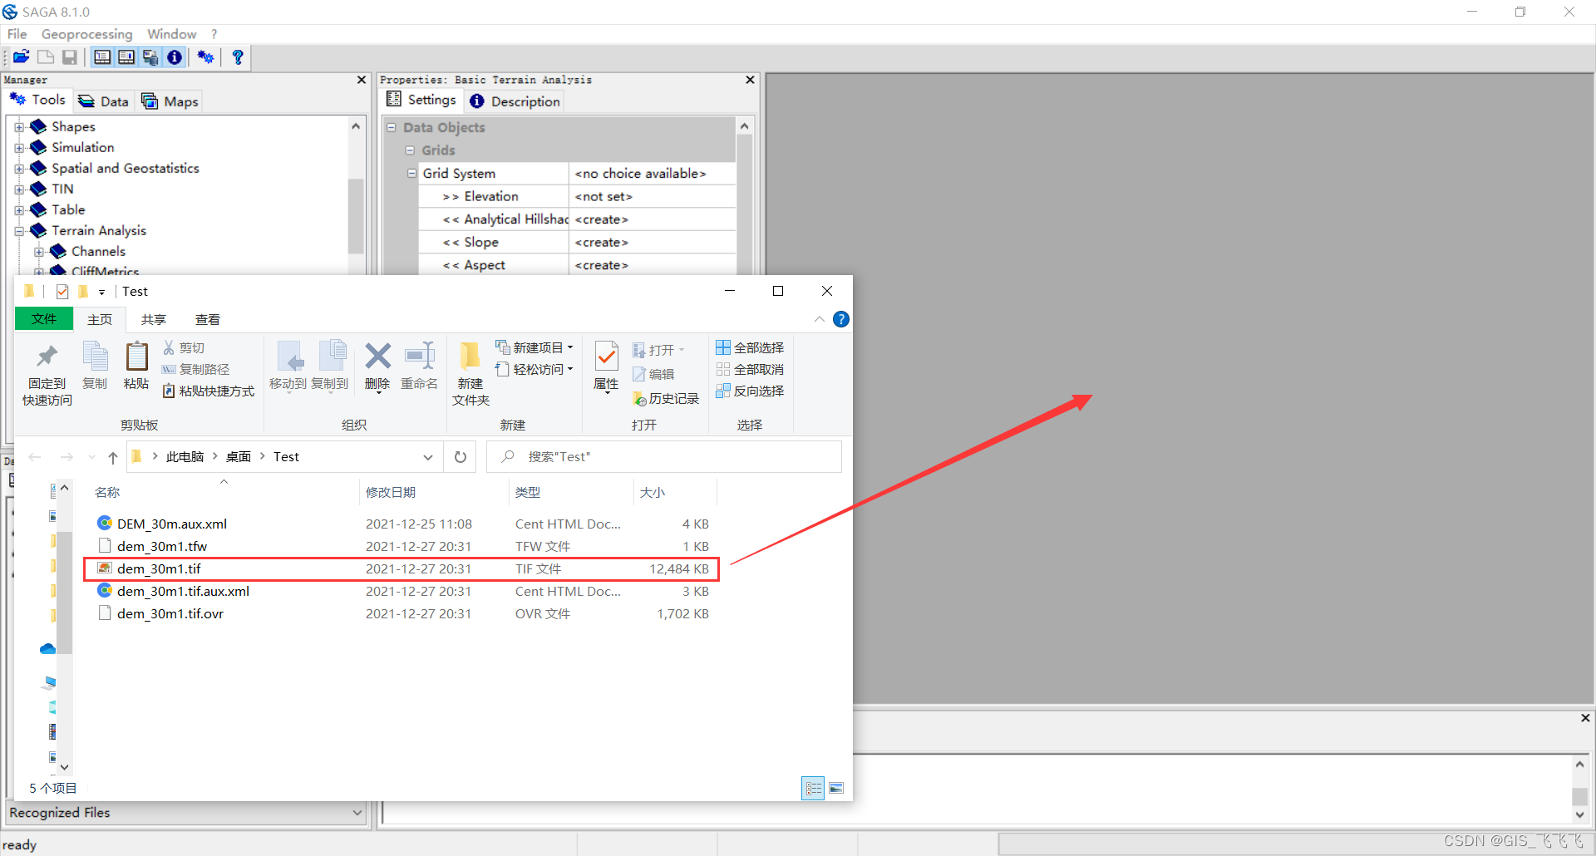
Task: Click the 修改日期 column header
Action: pos(391,492)
